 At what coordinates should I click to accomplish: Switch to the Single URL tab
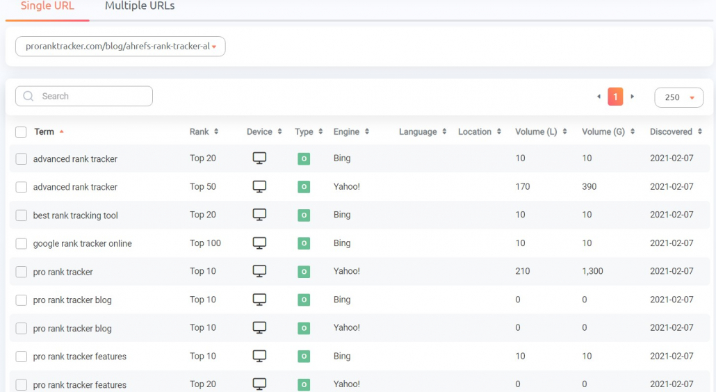[x=47, y=6]
